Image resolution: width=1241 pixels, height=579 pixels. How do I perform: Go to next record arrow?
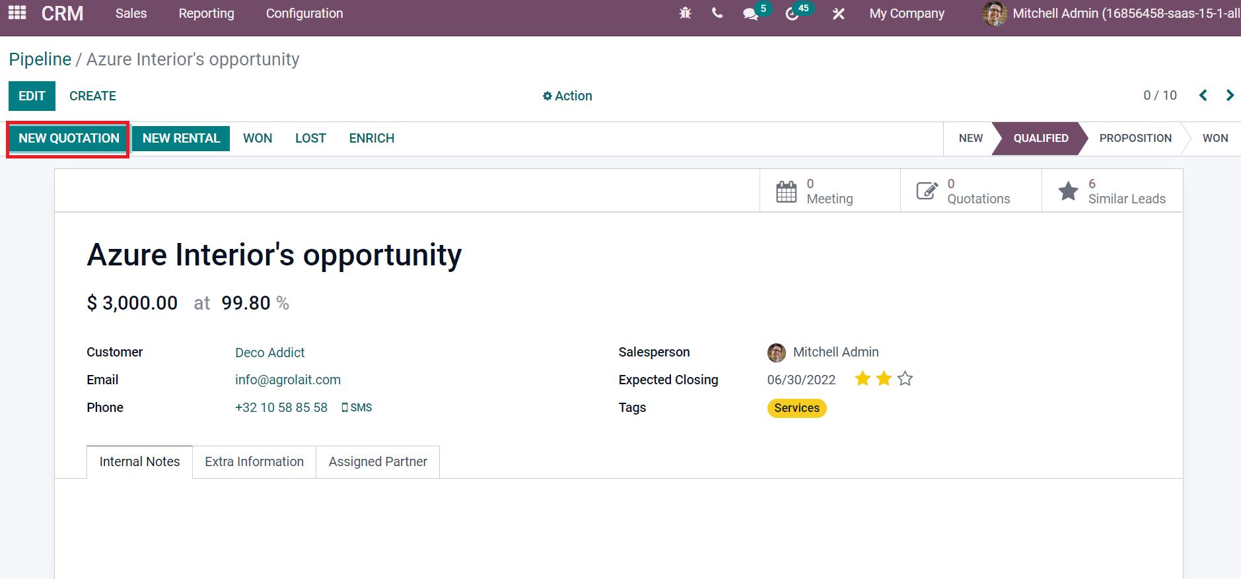(x=1229, y=95)
